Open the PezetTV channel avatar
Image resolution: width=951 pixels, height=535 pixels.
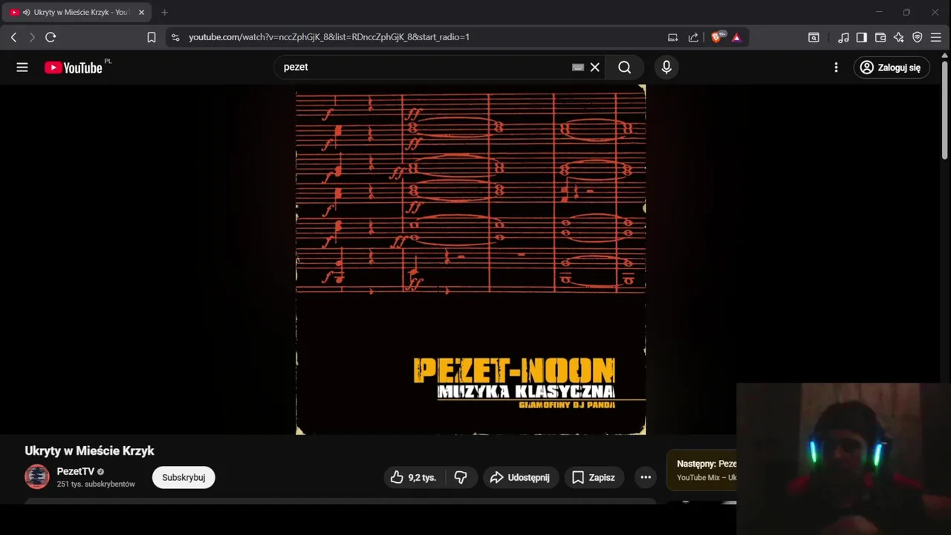(x=37, y=477)
